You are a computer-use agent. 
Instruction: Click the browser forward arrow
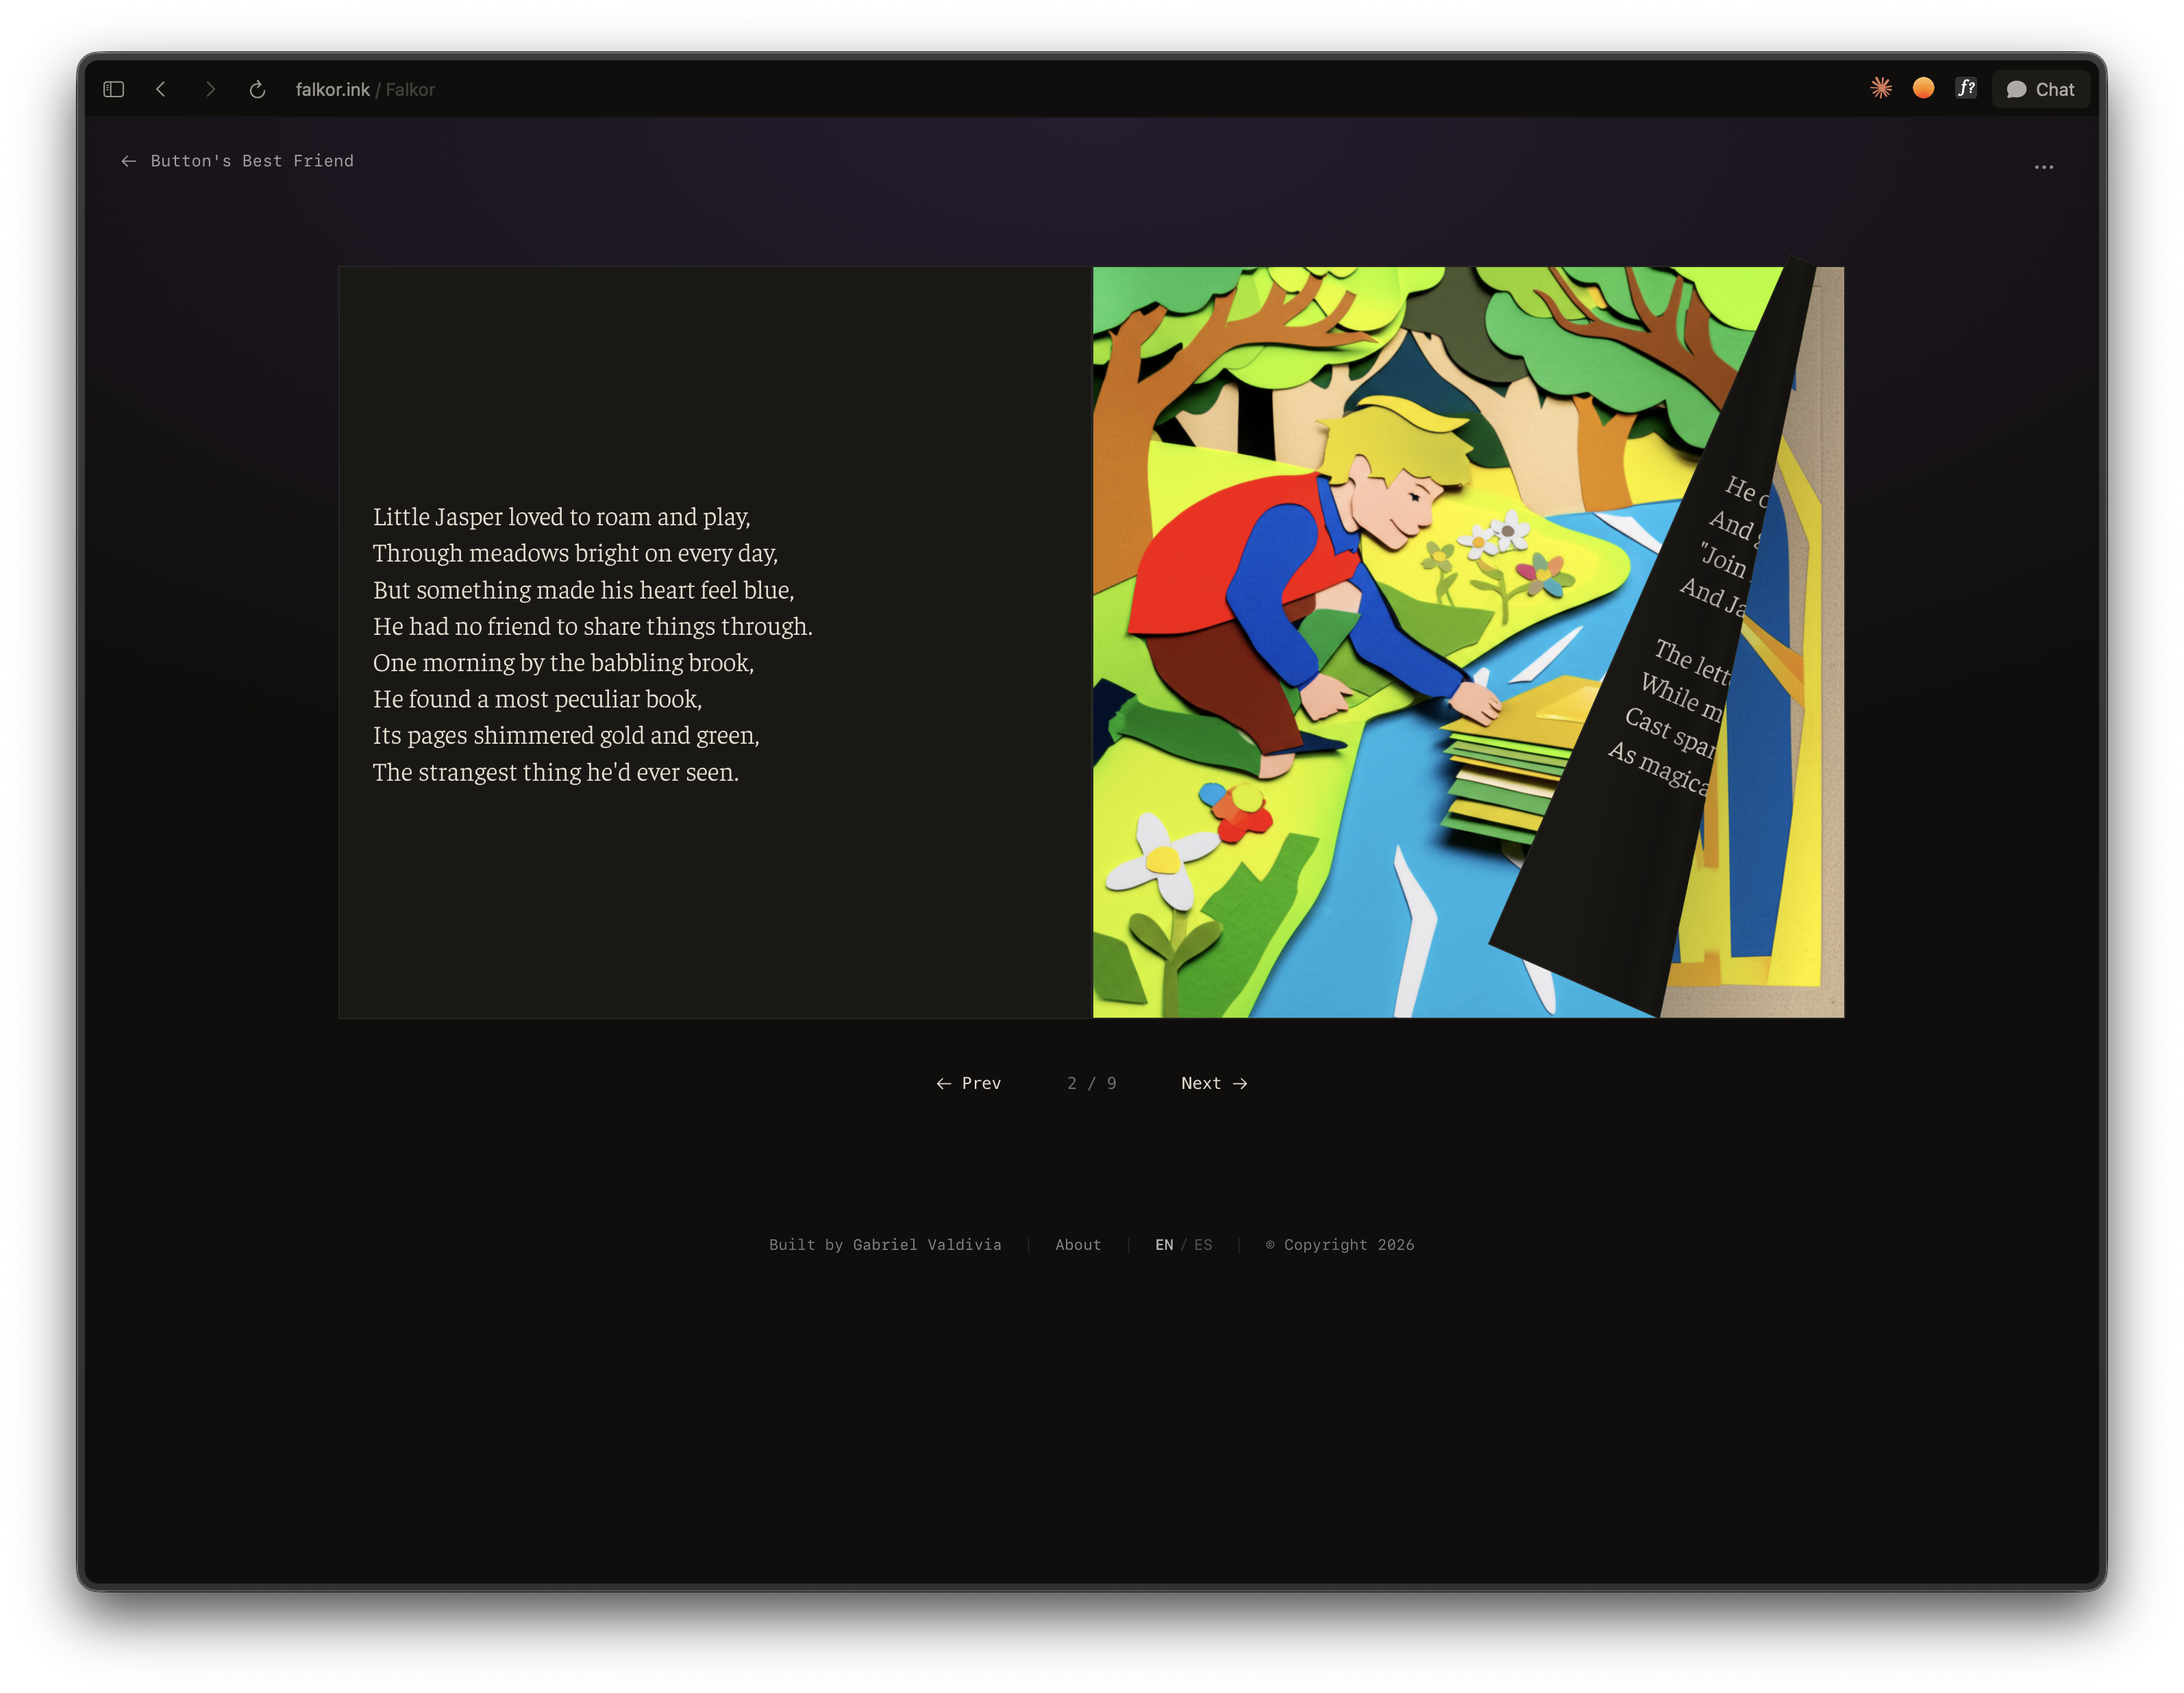click(x=210, y=90)
